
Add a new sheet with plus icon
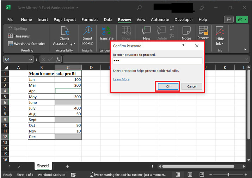click(x=67, y=166)
